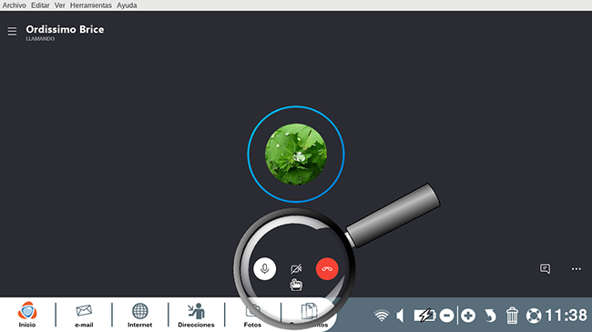Image resolution: width=592 pixels, height=332 pixels.
Task: Open the Ayuda menu
Action: 127,5
